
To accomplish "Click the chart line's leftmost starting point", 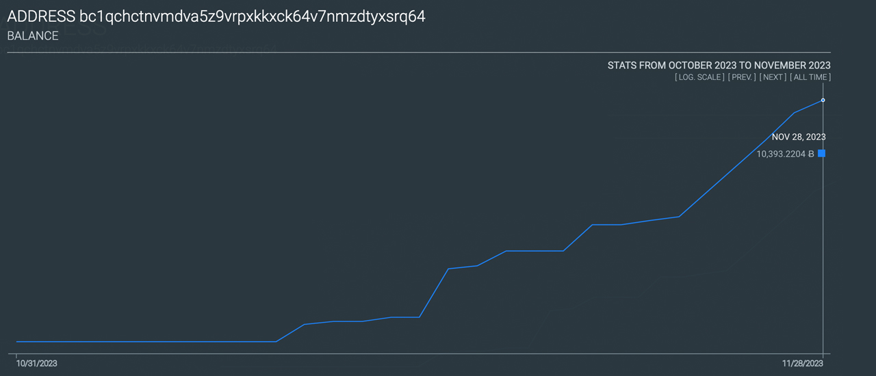I will click(17, 341).
